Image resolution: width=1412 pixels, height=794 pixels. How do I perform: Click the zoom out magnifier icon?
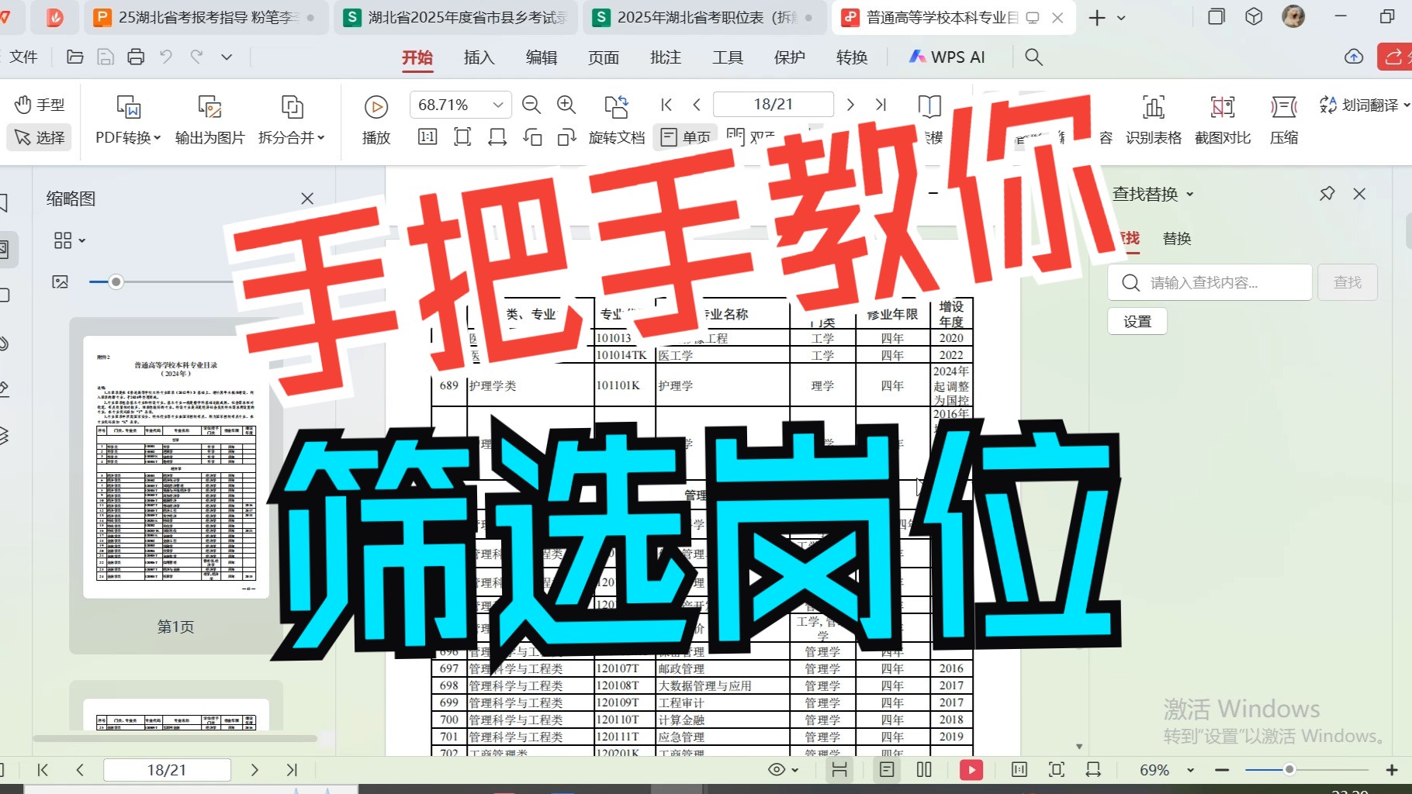coord(531,105)
